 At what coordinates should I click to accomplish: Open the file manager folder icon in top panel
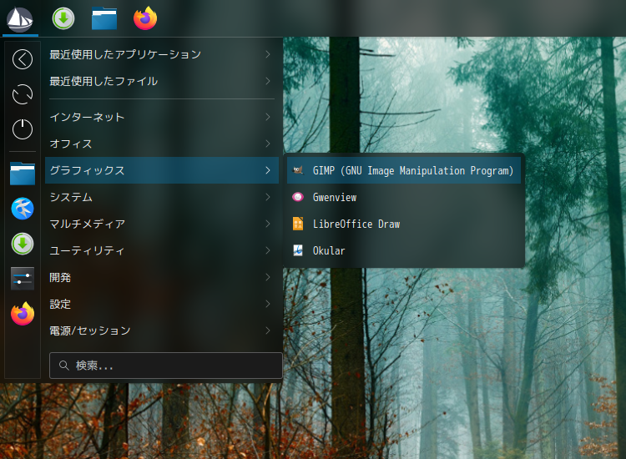[x=104, y=18]
